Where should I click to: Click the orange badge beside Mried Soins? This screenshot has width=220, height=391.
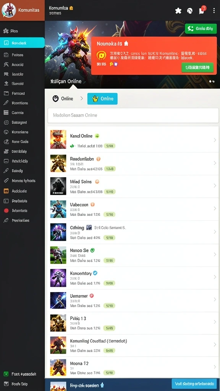97,181
